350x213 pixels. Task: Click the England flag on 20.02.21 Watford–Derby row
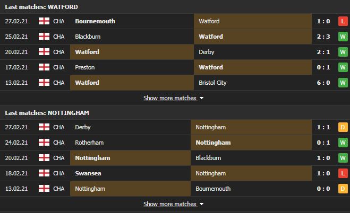(x=44, y=52)
